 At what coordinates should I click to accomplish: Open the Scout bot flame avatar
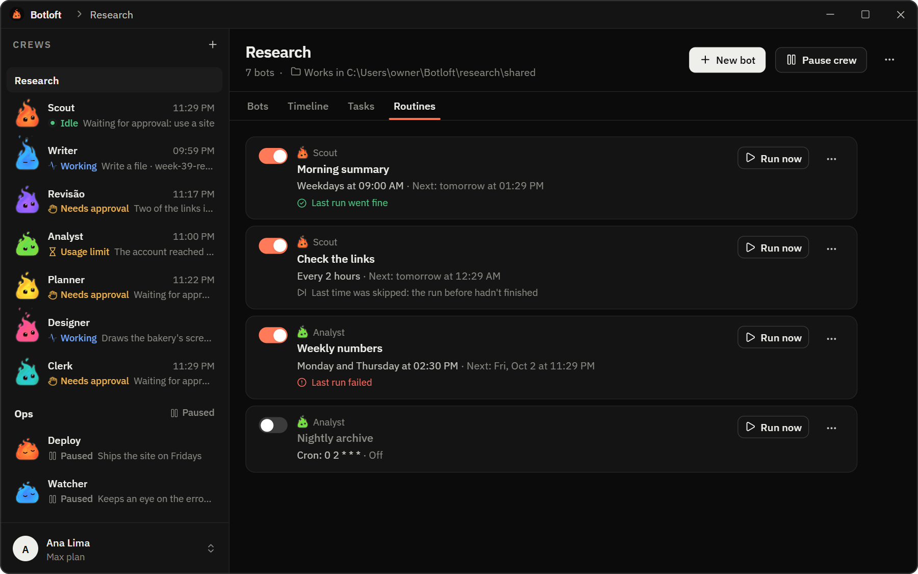tap(28, 114)
